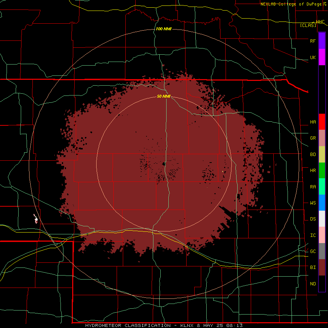Screen dimensions: 328x328
Task: Click the RA light green legend color block
Action: pyautogui.click(x=322, y=187)
